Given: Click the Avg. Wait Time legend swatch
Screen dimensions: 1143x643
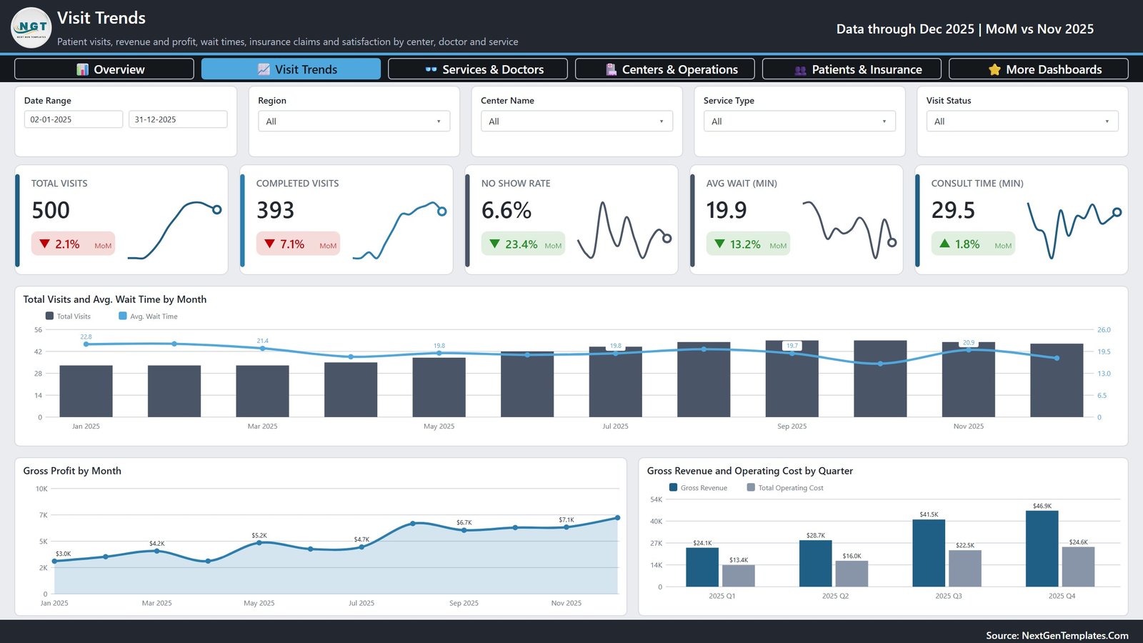Looking at the screenshot, I should 123,316.
